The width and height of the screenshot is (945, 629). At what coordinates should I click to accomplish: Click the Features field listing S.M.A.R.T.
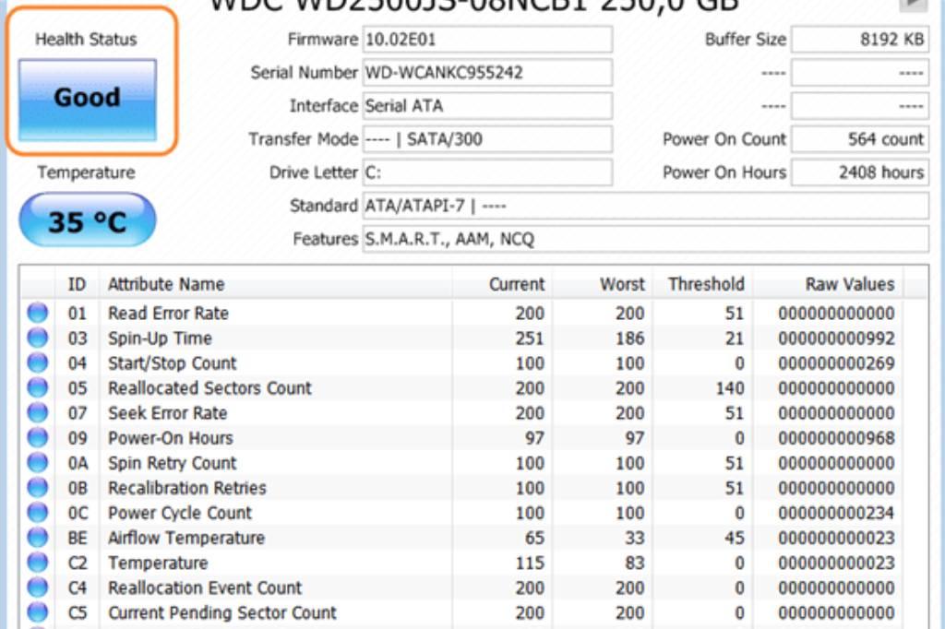point(645,239)
